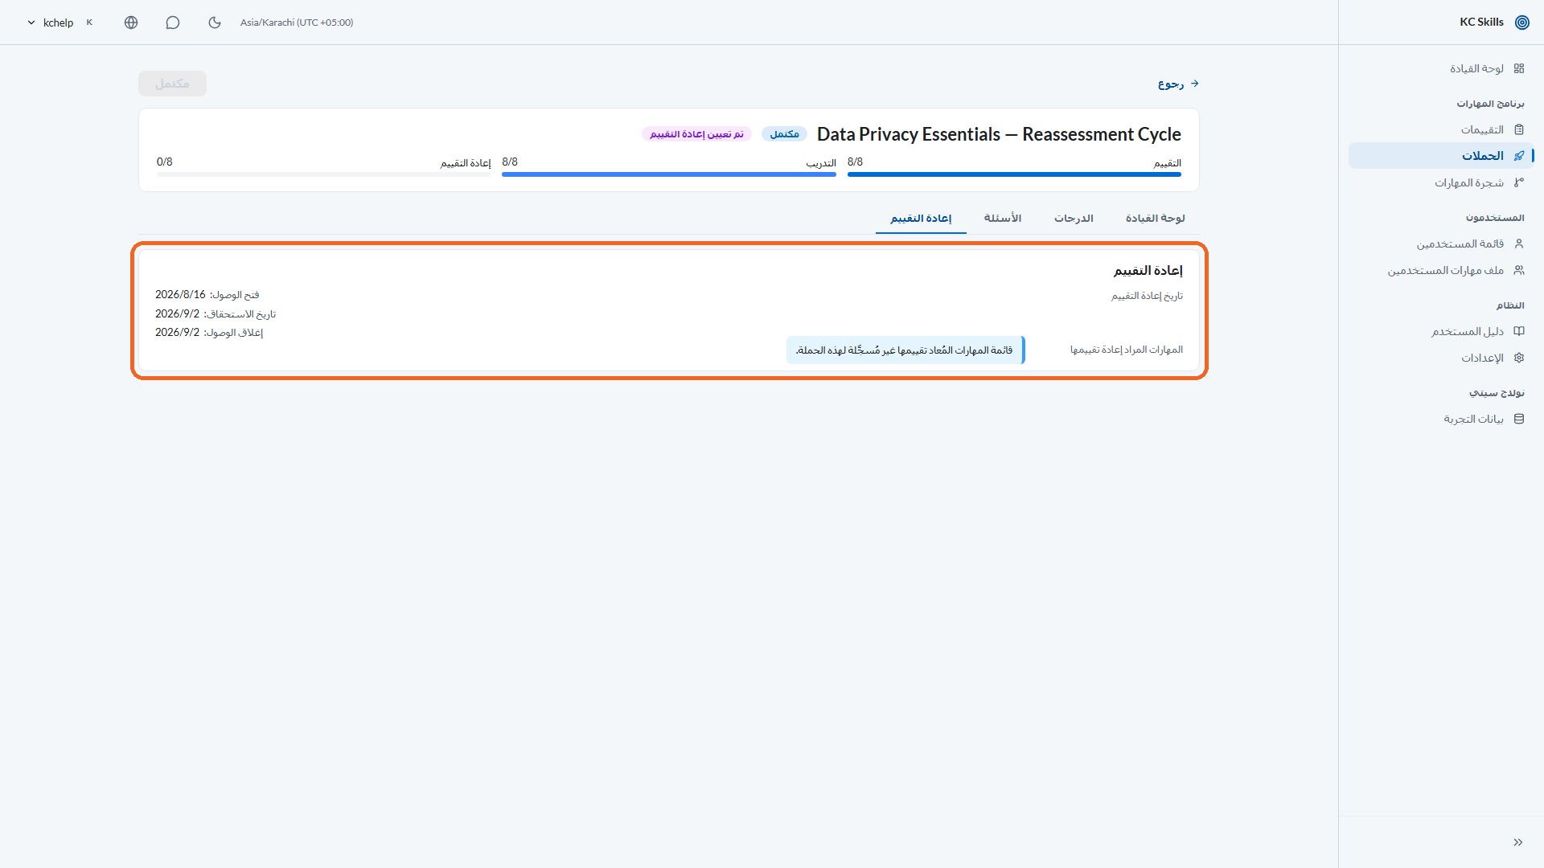
Task: Click the ملف مهارات المستخدمين people icon
Action: tap(1519, 270)
